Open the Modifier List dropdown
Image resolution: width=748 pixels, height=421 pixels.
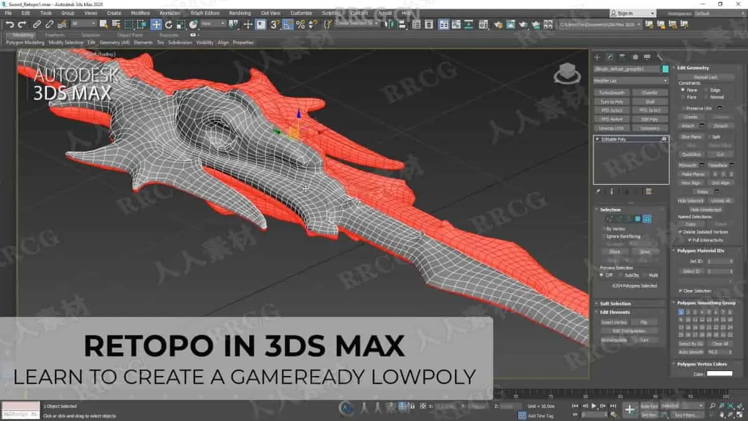click(x=630, y=80)
